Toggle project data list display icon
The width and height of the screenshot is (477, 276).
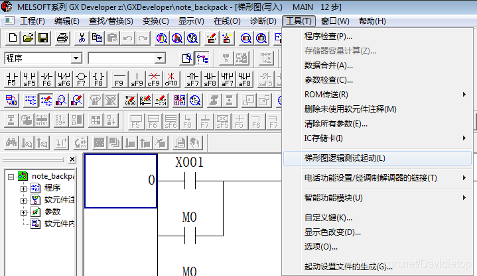click(x=202, y=58)
